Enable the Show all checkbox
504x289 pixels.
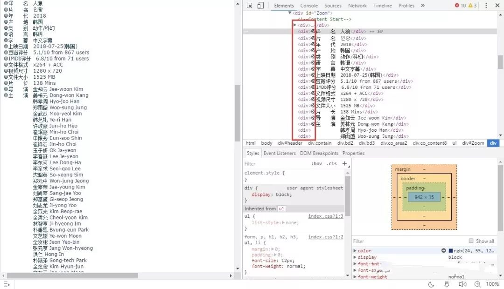pos(471,241)
